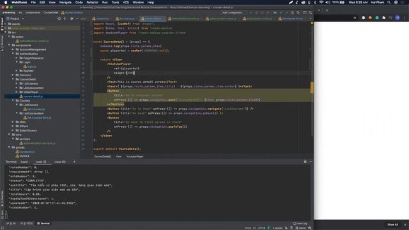
Task: Click the volume icon in menu bar
Action: click(x=328, y=3)
